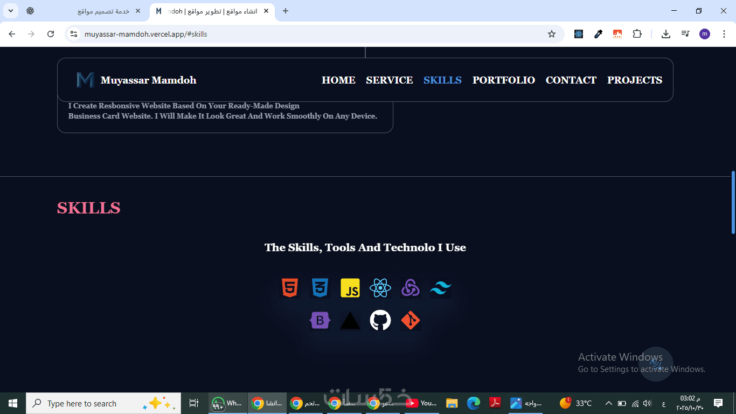Image resolution: width=736 pixels, height=414 pixels.
Task: Click the pink SKILLS section heading
Action: click(89, 208)
